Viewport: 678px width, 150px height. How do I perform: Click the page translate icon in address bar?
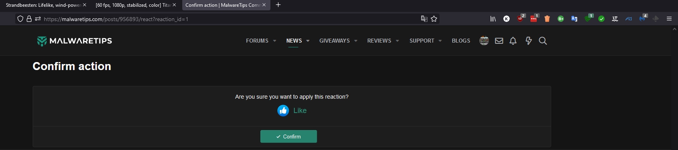click(424, 19)
